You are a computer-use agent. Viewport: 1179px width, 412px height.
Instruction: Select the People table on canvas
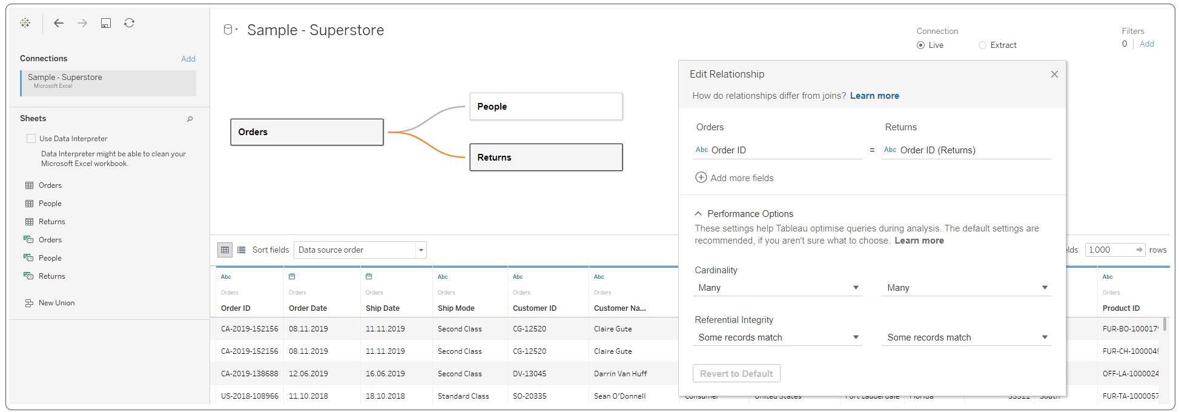coord(546,106)
